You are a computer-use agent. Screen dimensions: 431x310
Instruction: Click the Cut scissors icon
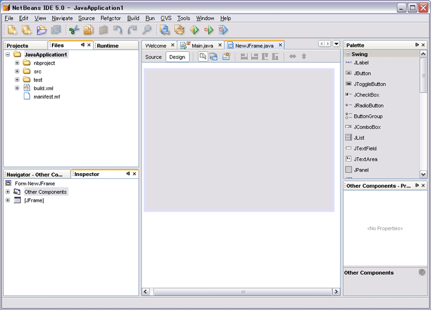[74, 30]
